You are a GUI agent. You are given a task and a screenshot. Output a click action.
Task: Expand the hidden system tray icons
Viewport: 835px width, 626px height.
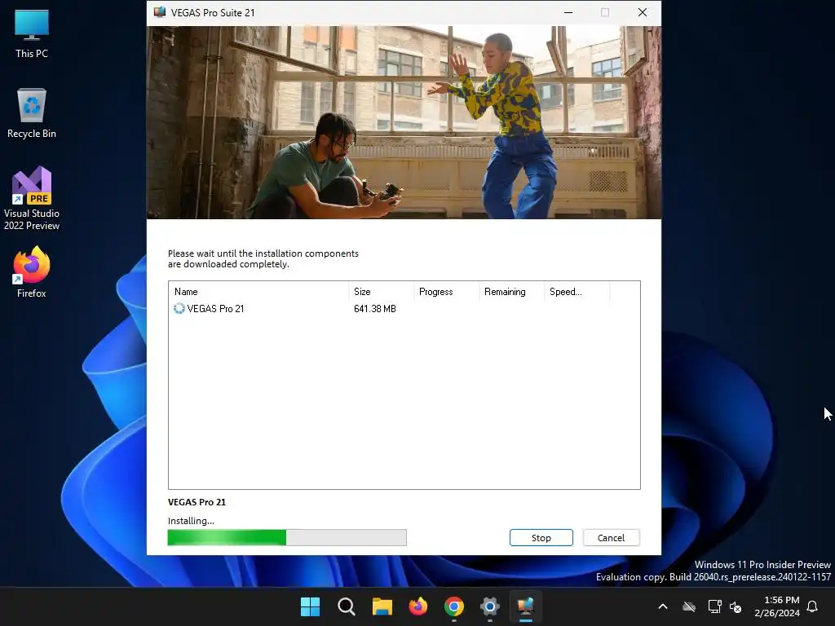click(663, 606)
